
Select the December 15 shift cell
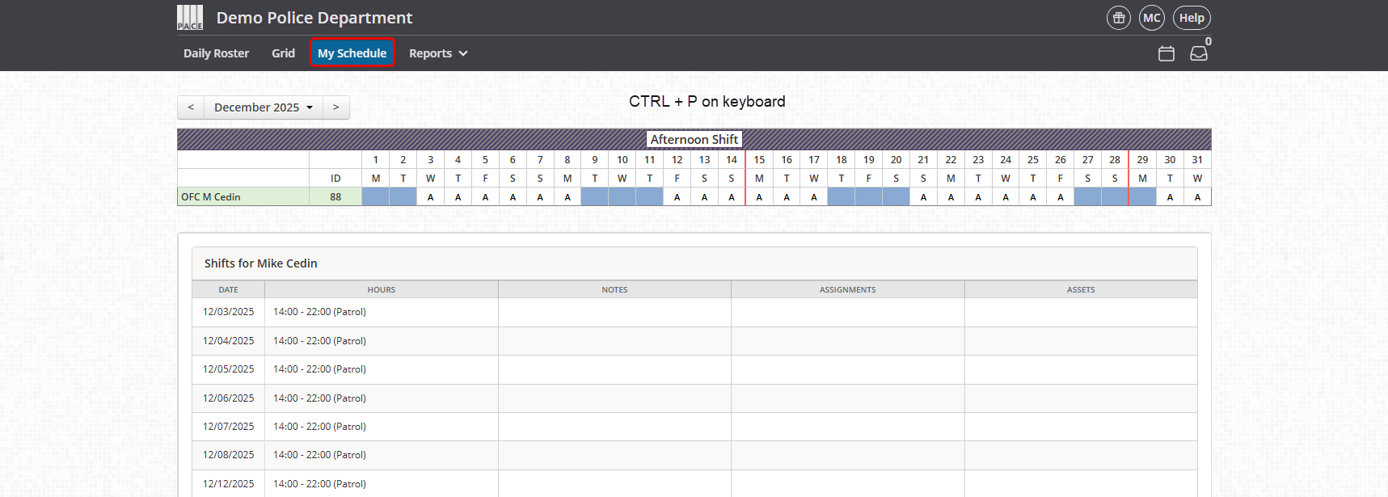pyautogui.click(x=759, y=197)
